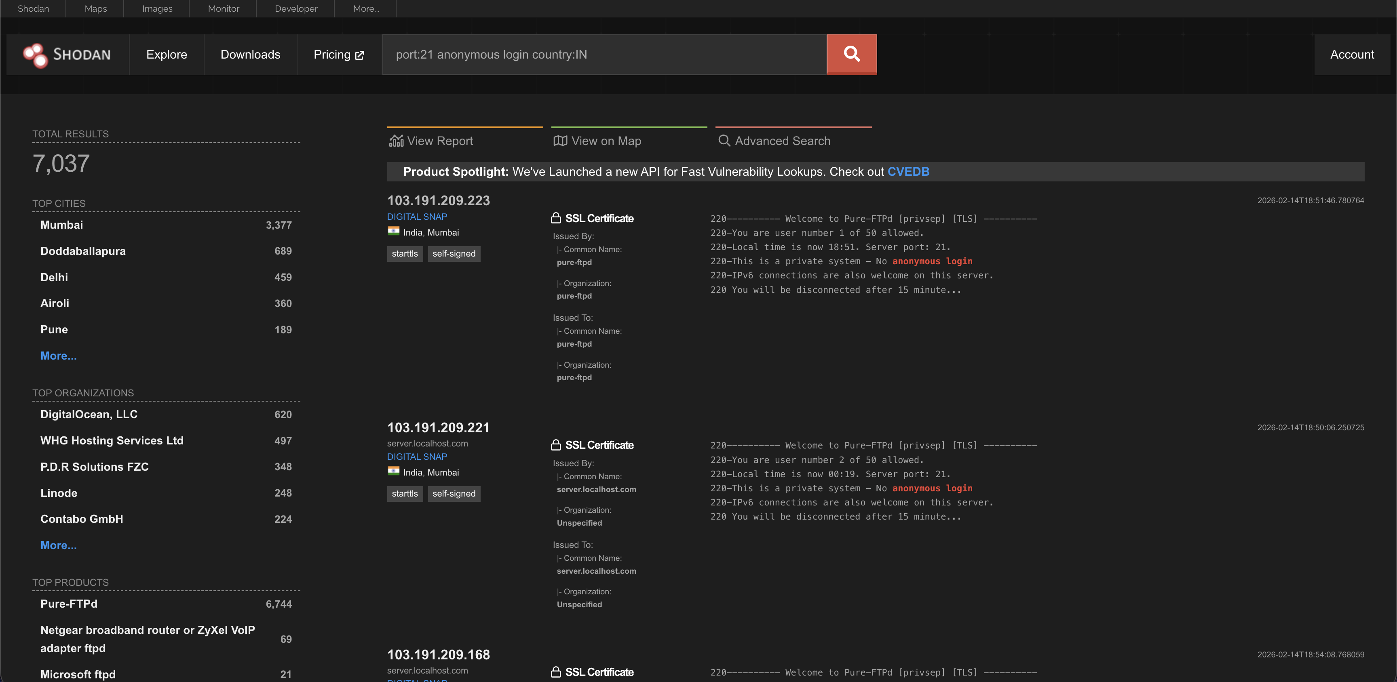Expand More... under Top Cities
The height and width of the screenshot is (682, 1397).
click(59, 356)
